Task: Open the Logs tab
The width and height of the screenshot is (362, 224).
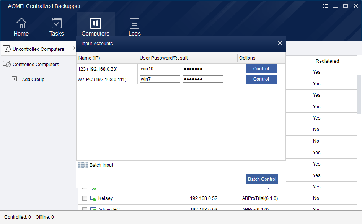Action: coord(135,27)
